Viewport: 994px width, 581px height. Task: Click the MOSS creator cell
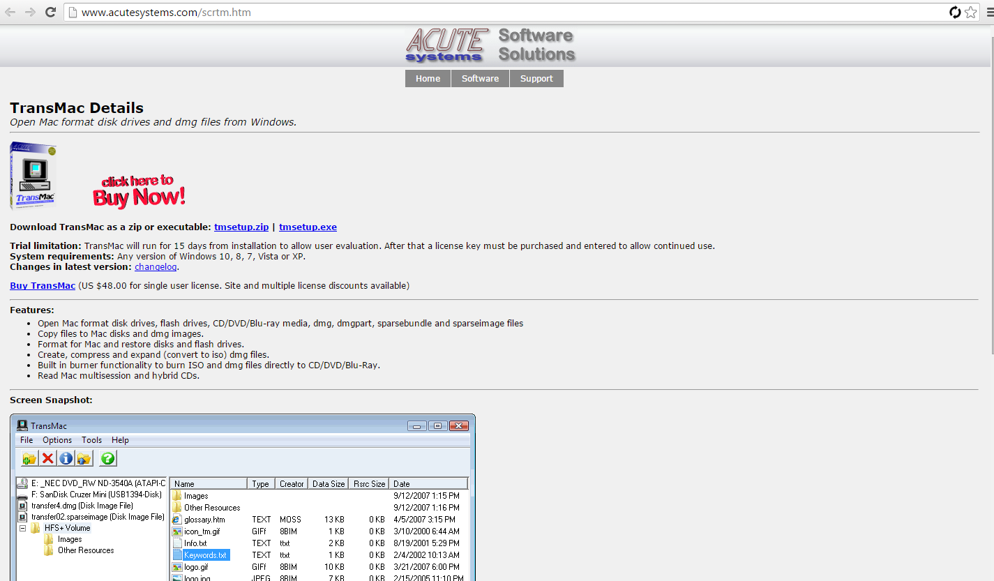click(290, 520)
